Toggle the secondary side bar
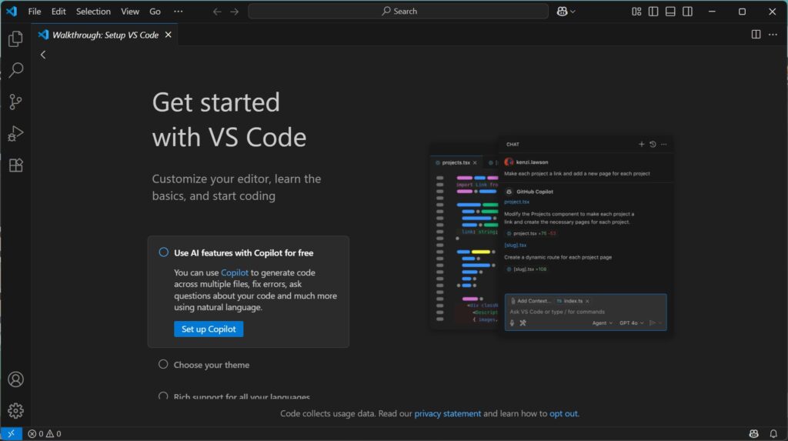This screenshot has height=441, width=788. pos(687,11)
